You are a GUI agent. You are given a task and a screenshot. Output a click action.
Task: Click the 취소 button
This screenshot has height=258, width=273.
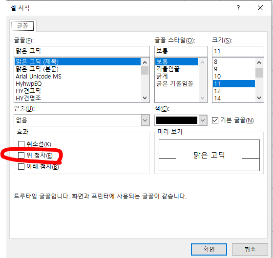[250, 250]
